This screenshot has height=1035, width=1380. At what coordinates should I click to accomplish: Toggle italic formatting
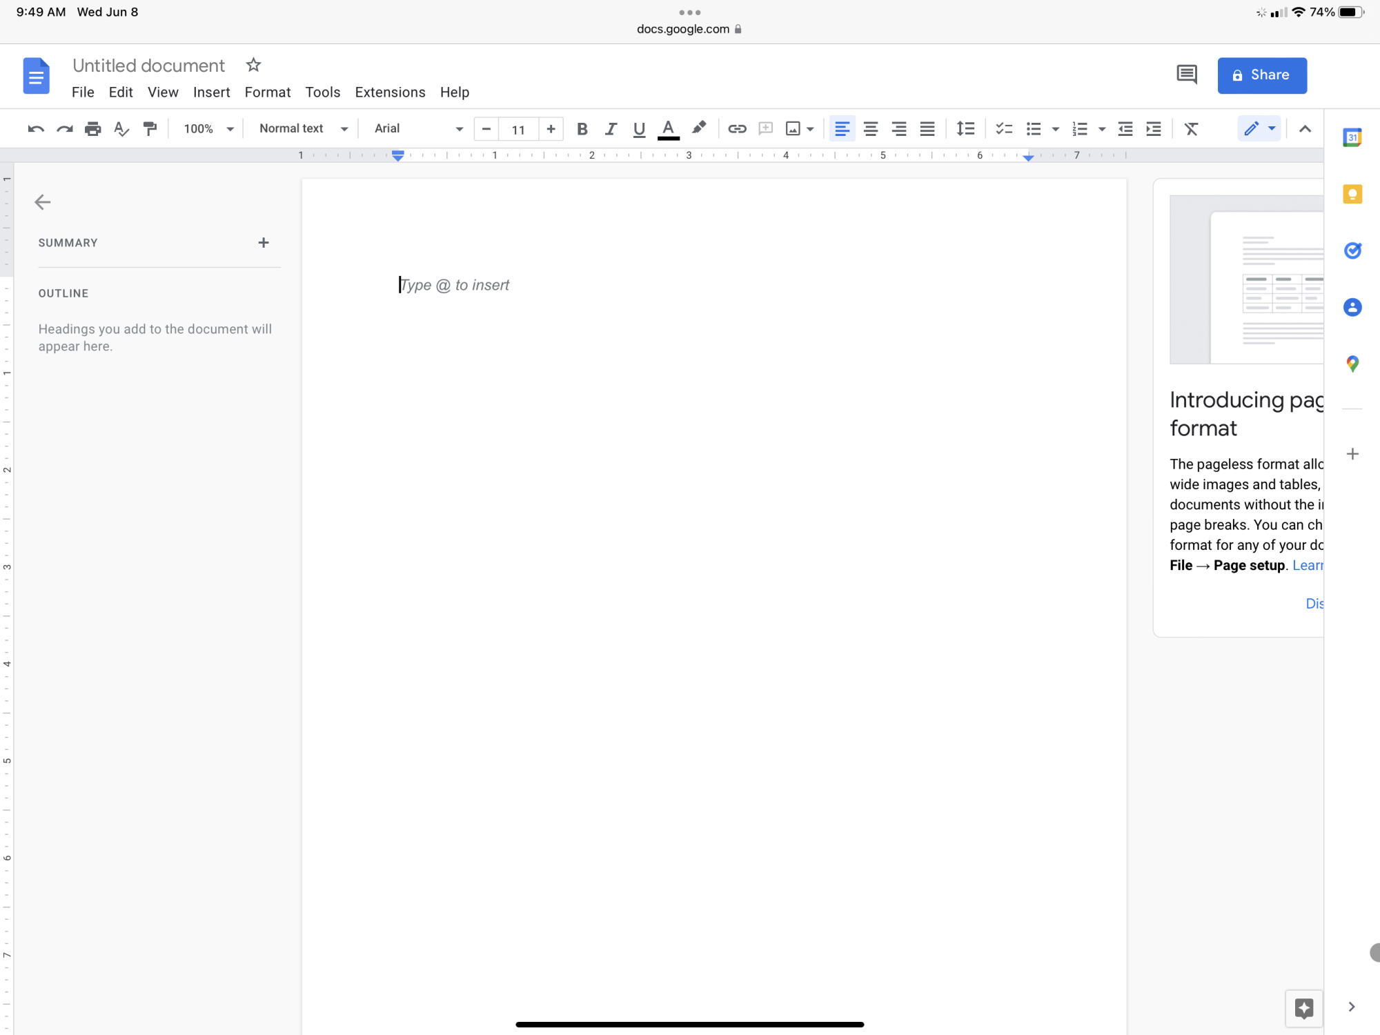click(611, 128)
